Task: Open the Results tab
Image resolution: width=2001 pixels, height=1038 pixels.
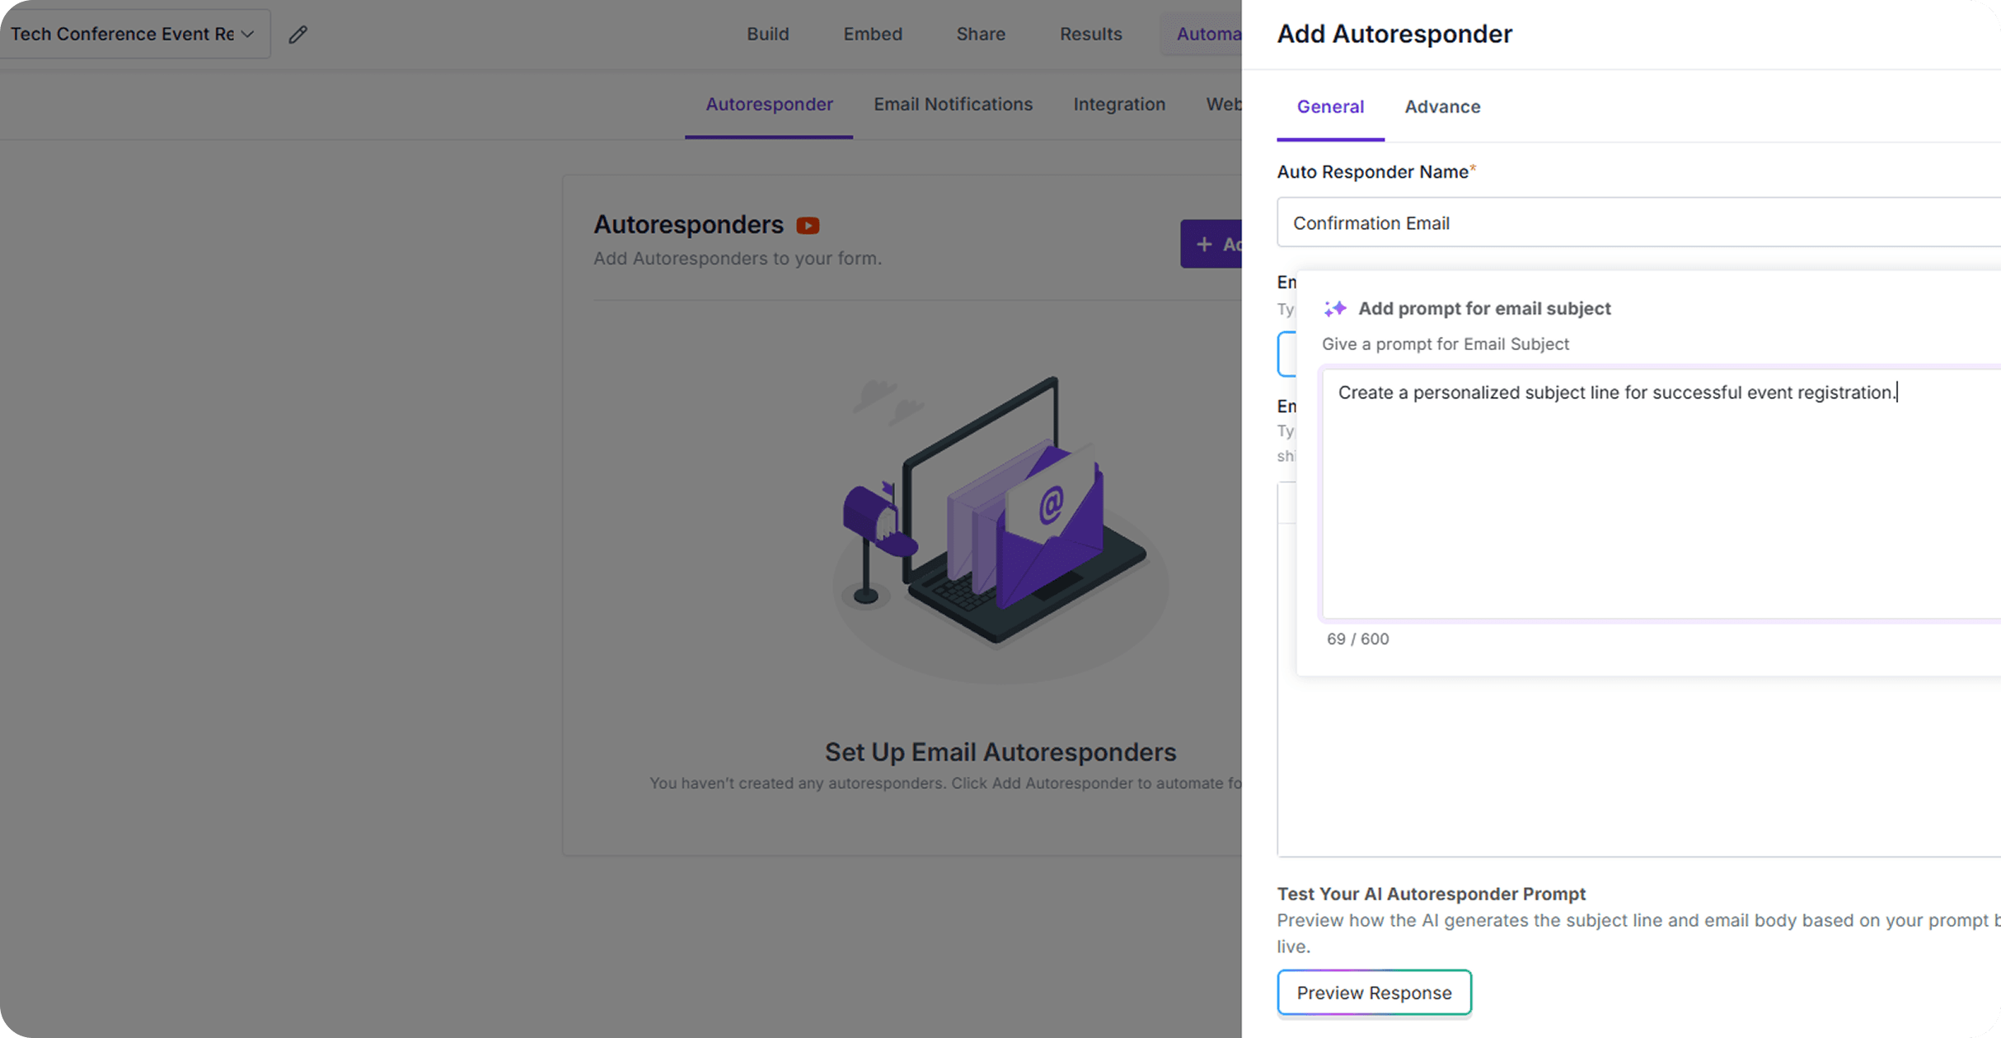Action: [1090, 35]
